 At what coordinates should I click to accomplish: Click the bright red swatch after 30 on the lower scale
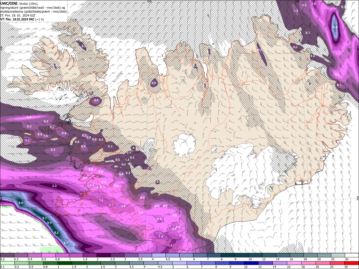pyautogui.click(x=351, y=263)
